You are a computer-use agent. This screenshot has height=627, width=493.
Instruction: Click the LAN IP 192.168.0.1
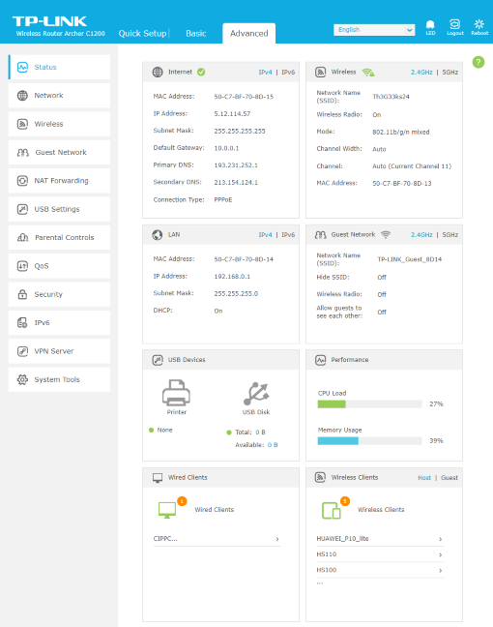point(232,277)
